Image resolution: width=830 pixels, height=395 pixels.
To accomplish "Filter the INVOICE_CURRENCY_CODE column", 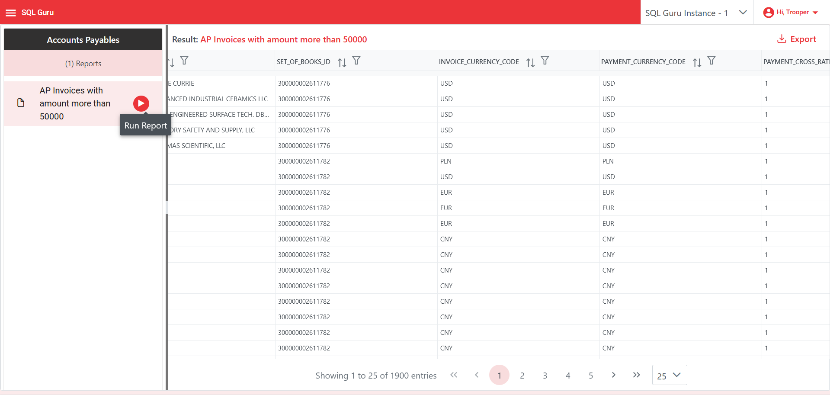I will (545, 61).
